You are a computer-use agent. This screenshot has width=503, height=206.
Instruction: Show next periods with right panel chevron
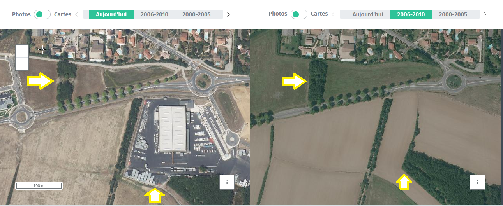485,14
